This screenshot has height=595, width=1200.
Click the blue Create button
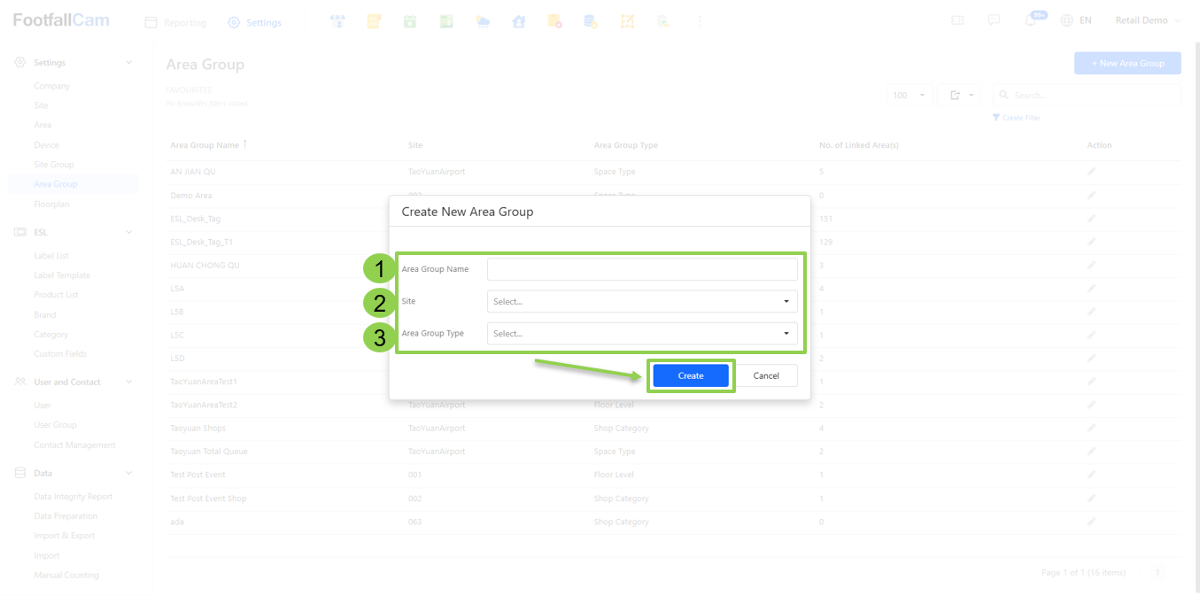click(691, 375)
